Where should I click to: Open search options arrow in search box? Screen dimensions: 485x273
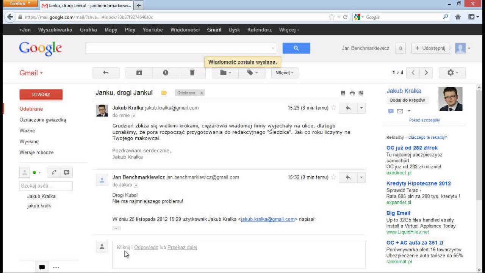click(273, 49)
